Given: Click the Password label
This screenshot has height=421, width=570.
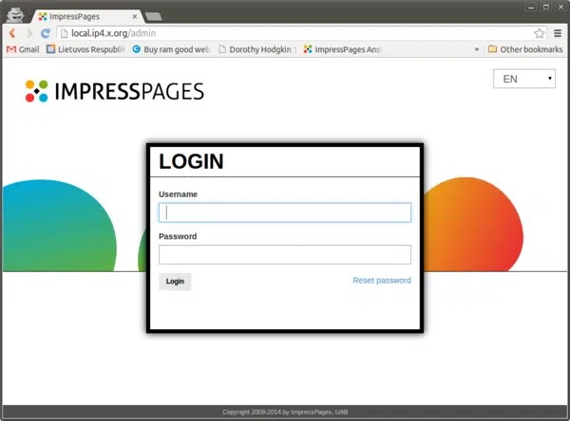Looking at the screenshot, I should coord(178,237).
